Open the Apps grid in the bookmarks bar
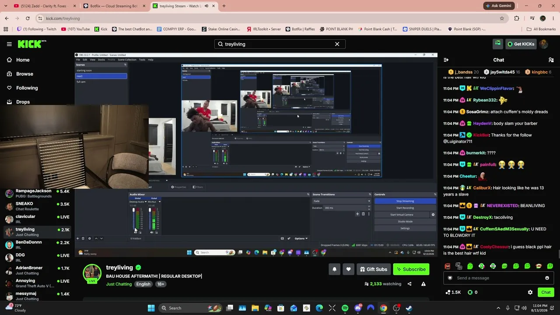The width and height of the screenshot is (560, 315). [x=6, y=29]
